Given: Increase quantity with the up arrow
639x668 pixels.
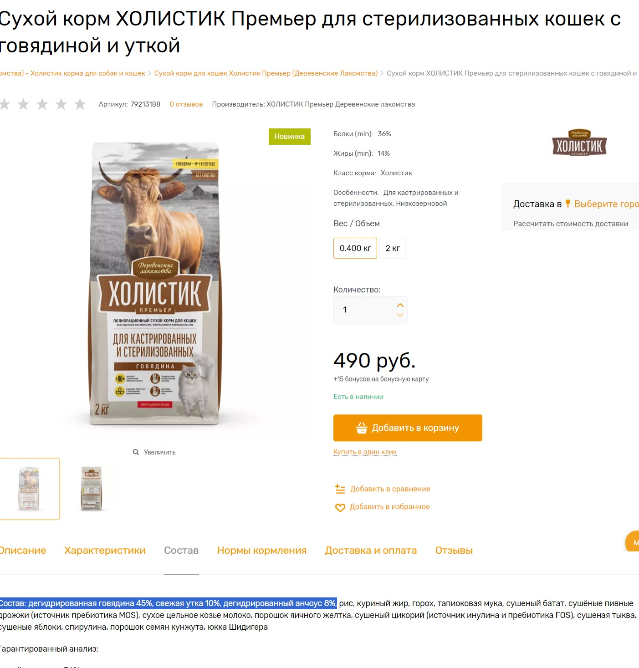Looking at the screenshot, I should tap(400, 305).
